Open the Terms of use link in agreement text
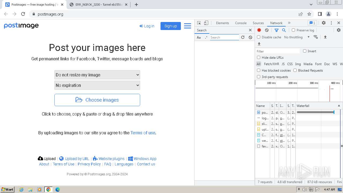Viewport: 343px width, 193px height. (x=143, y=133)
